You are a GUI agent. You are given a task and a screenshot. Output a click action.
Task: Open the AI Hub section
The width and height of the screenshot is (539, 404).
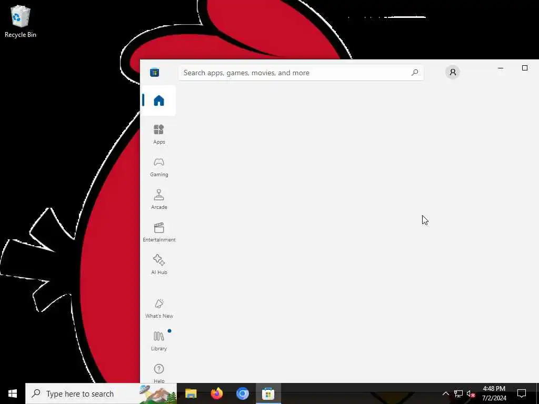pos(159,265)
